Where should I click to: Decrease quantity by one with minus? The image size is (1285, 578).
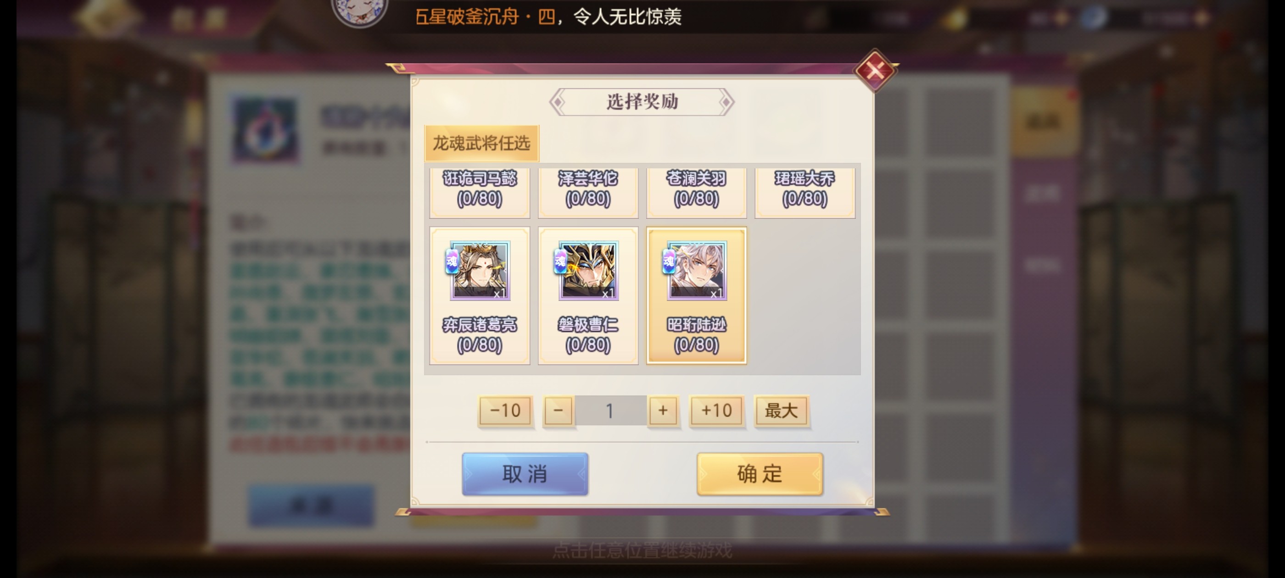[558, 411]
